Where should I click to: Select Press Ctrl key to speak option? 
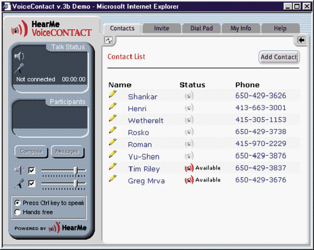click(x=18, y=203)
